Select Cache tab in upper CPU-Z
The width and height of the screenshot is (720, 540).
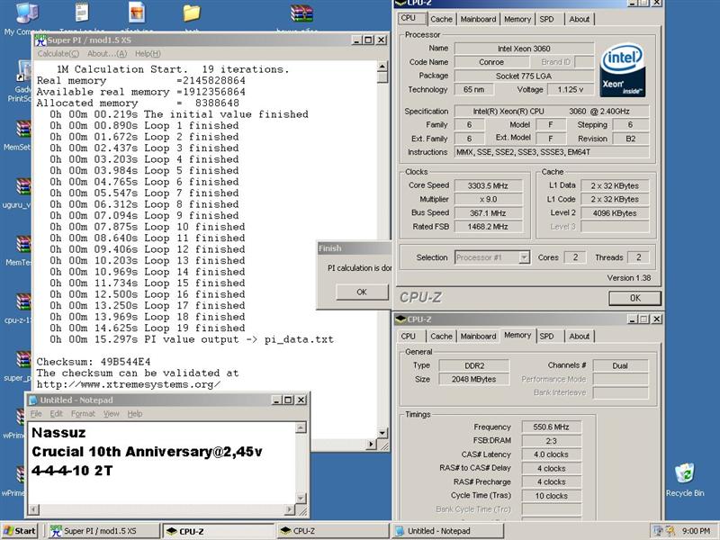tap(441, 19)
